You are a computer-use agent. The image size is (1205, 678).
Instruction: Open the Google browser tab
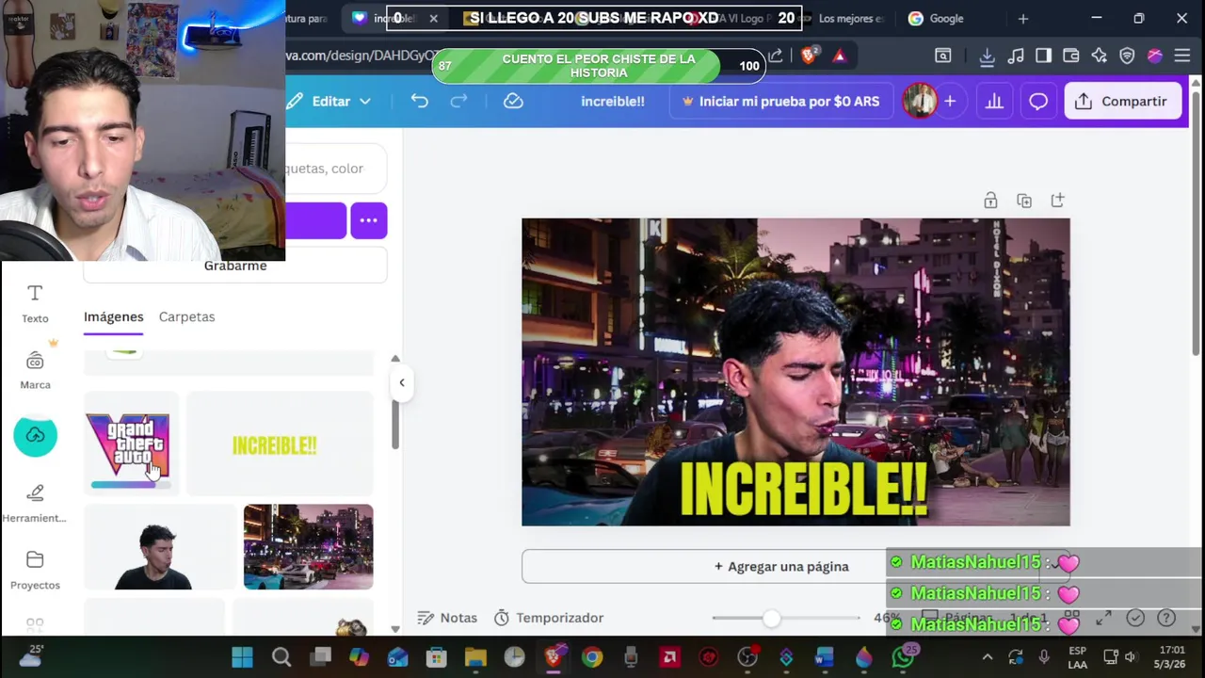[947, 18]
